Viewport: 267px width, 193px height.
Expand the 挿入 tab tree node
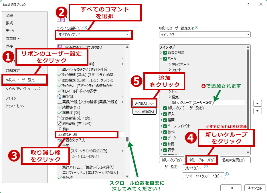coord(161,114)
